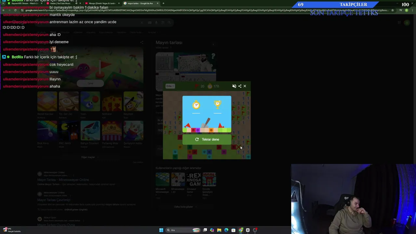416x234 pixels.
Task: Open Microsoft Store from the taskbar
Action: (x=233, y=230)
